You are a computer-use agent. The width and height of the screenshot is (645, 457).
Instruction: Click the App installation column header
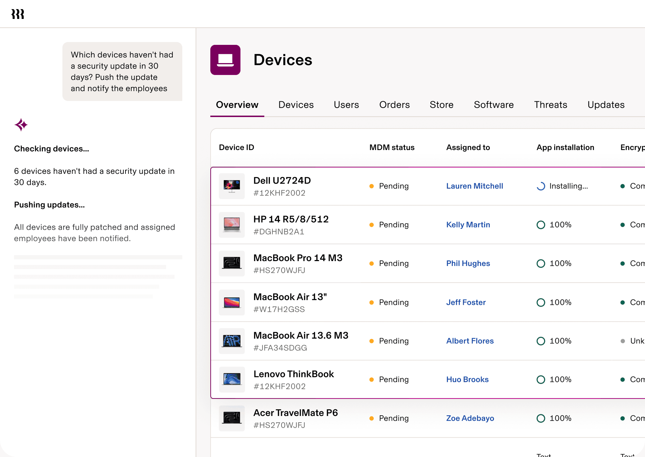pos(565,148)
